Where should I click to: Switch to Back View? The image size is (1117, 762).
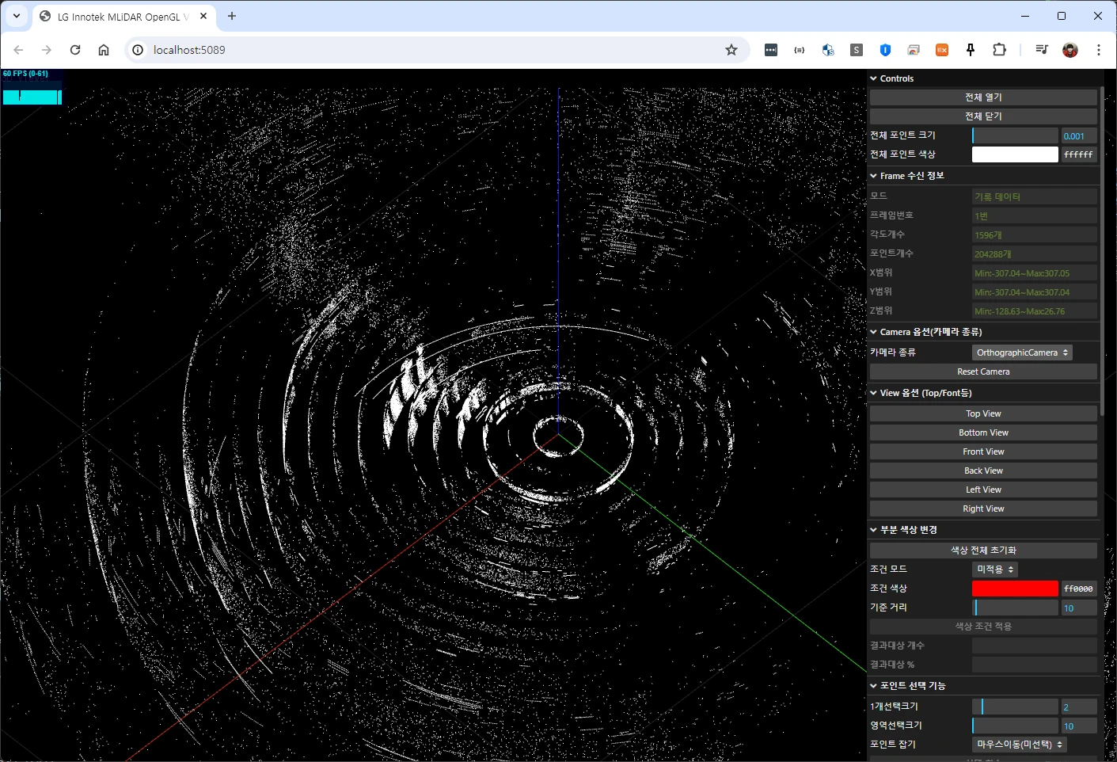coord(983,471)
